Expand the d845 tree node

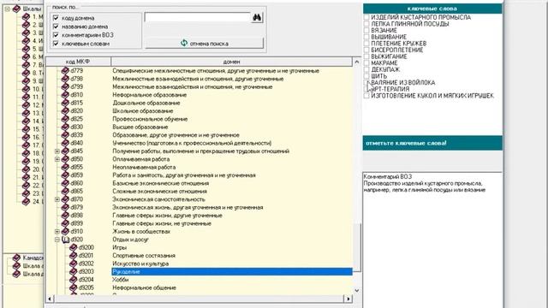pyautogui.click(x=57, y=151)
